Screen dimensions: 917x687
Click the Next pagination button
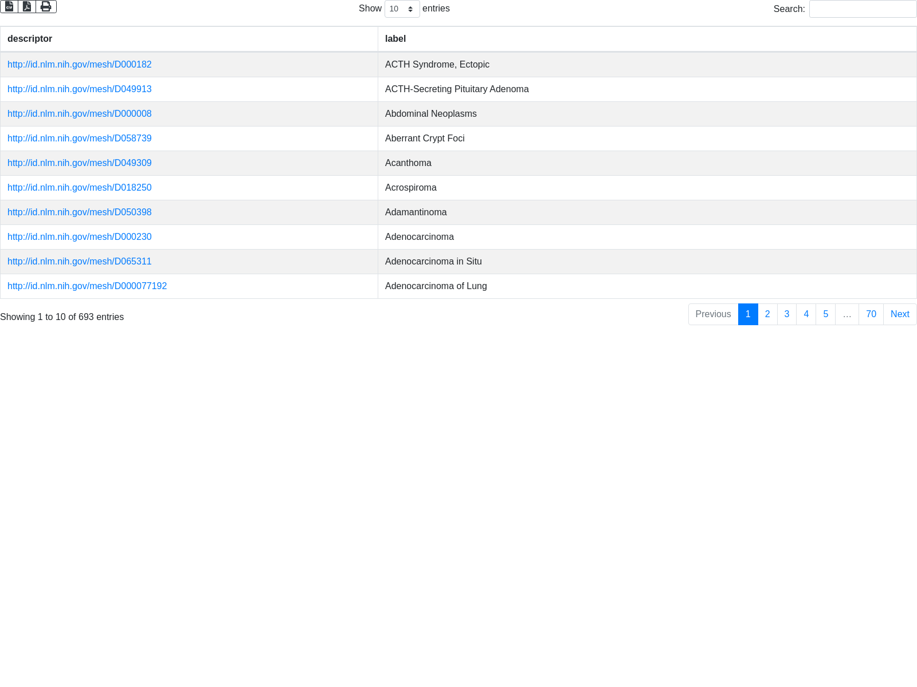pyautogui.click(x=899, y=314)
